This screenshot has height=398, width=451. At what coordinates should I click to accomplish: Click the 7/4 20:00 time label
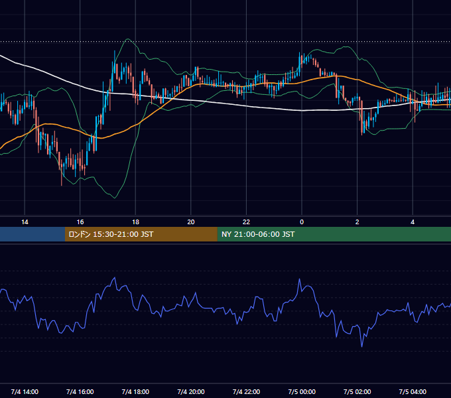pyautogui.click(x=191, y=391)
